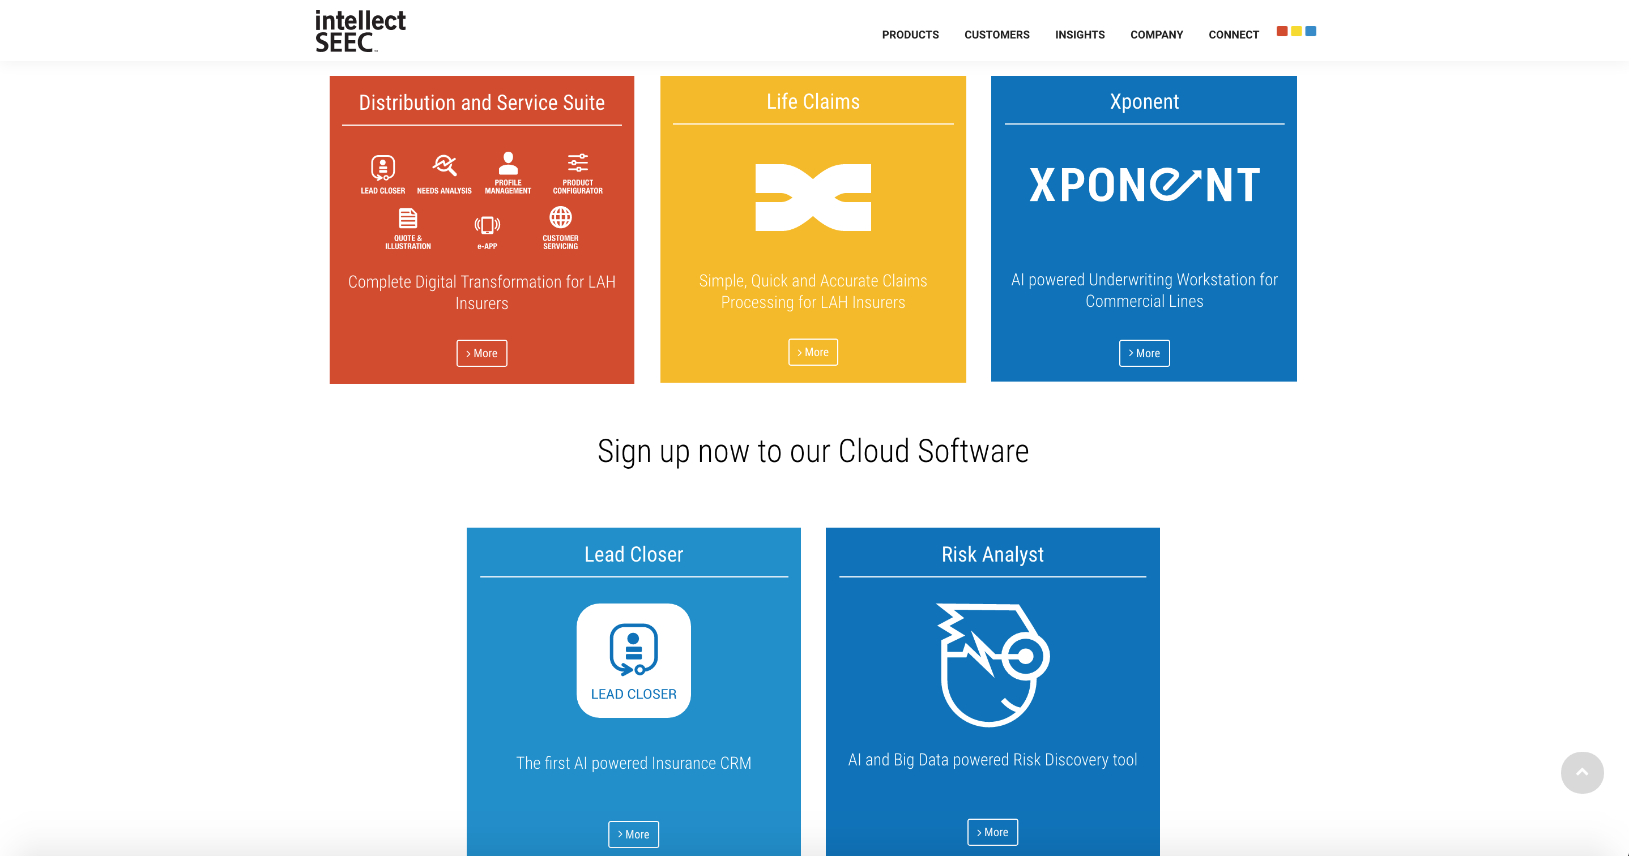
Task: Click More button on Life Claims card
Action: click(x=813, y=352)
